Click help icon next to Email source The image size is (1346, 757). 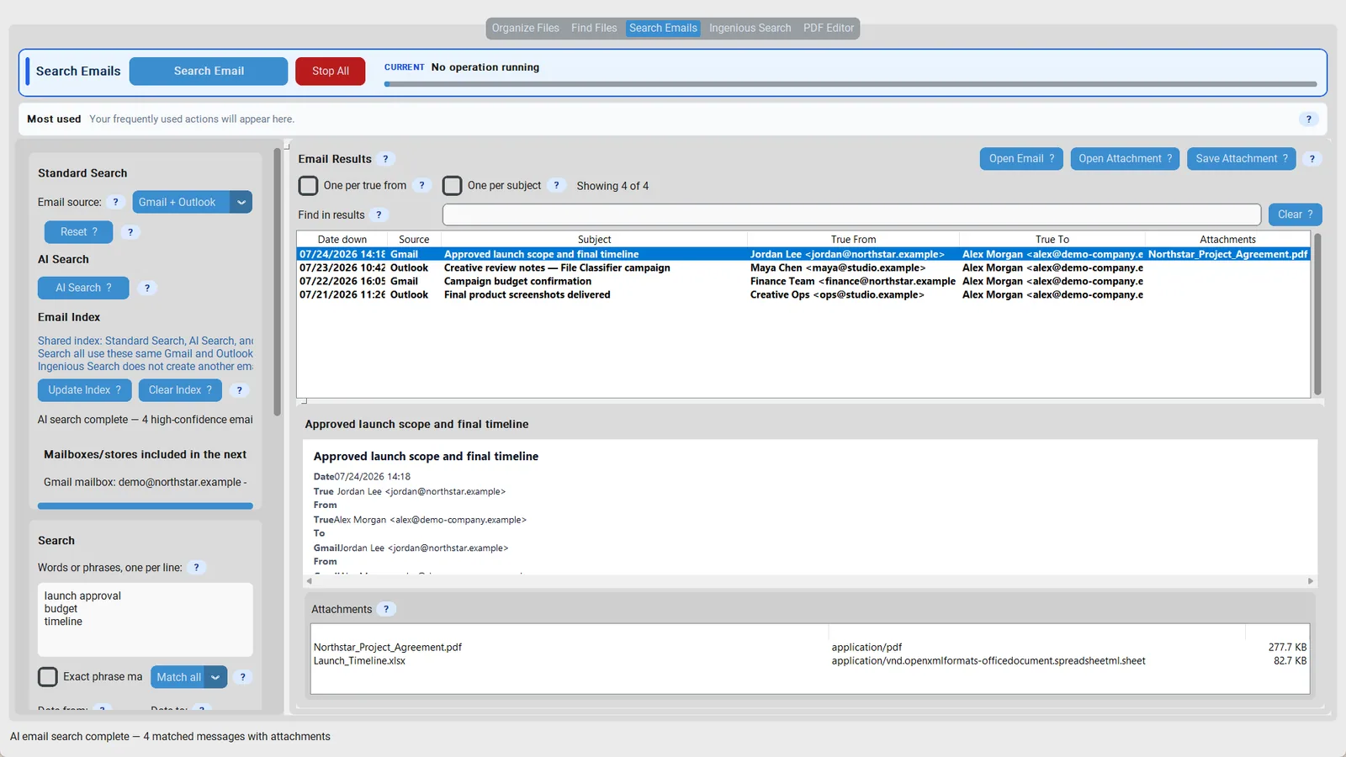tap(116, 202)
